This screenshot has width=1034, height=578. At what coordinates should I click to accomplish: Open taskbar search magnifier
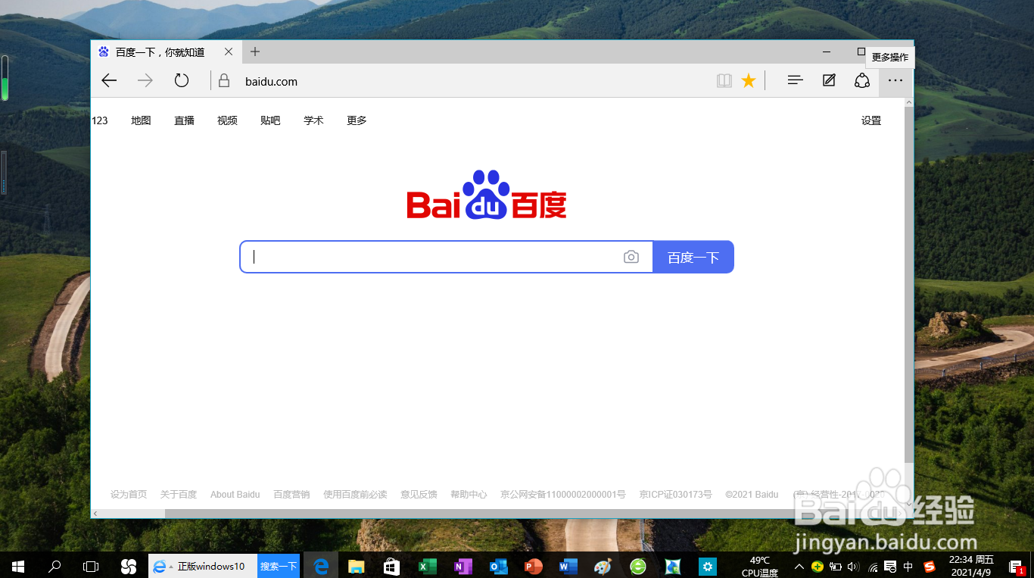[55, 566]
